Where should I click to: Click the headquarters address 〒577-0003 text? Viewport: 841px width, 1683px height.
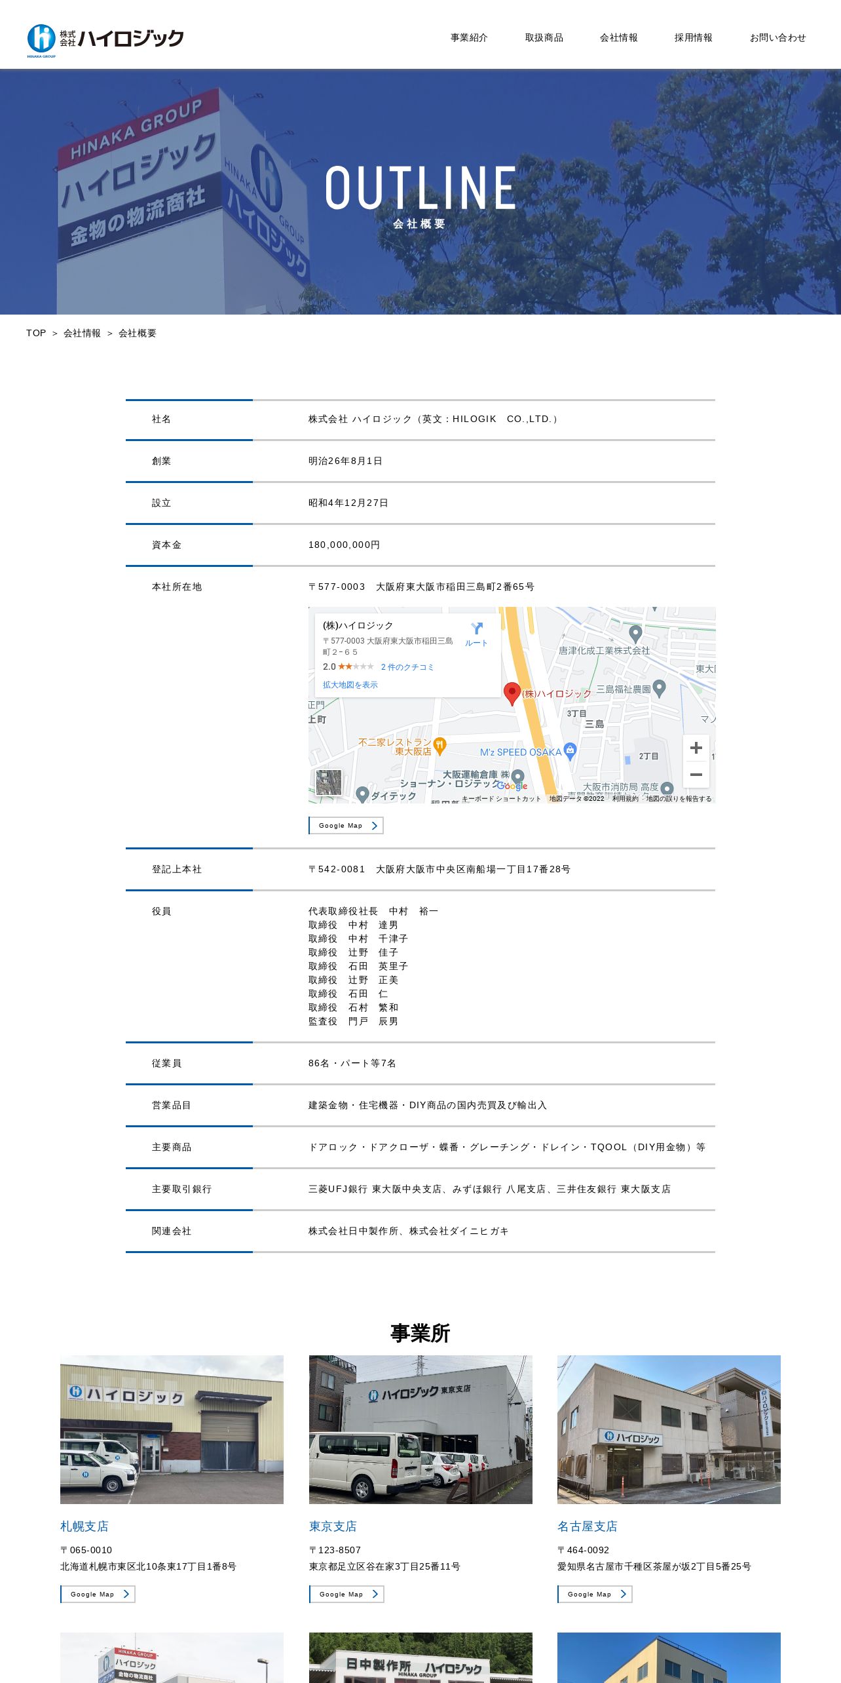[x=422, y=587]
